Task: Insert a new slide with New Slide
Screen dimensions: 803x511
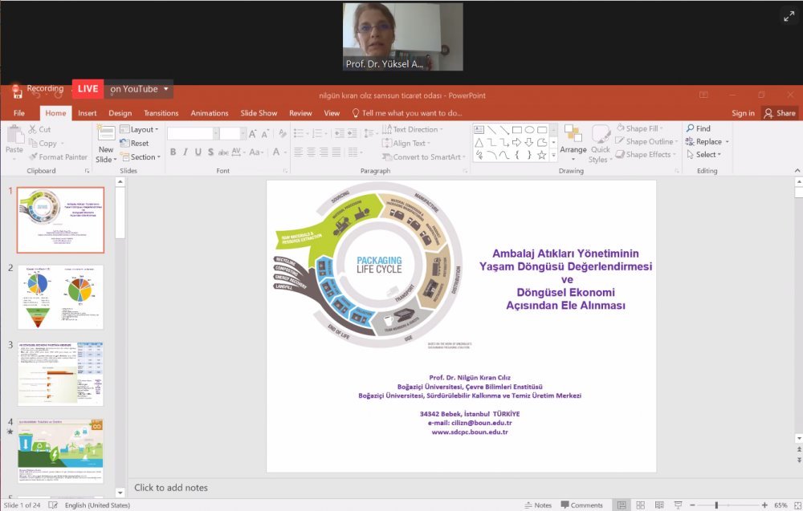Action: point(105,144)
